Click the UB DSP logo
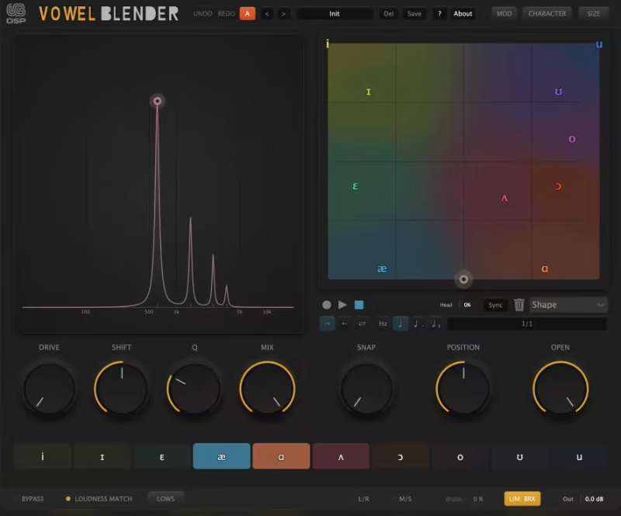Screen dimensions: 621x516 [x=16, y=13]
